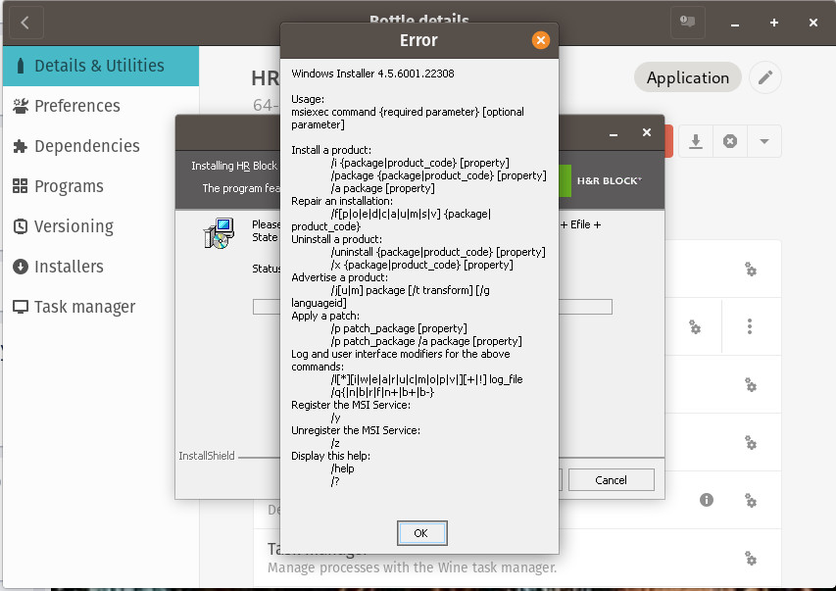Viewport: 836px width, 591px height.
Task: Expand the power options dropdown arrow
Action: click(x=764, y=141)
